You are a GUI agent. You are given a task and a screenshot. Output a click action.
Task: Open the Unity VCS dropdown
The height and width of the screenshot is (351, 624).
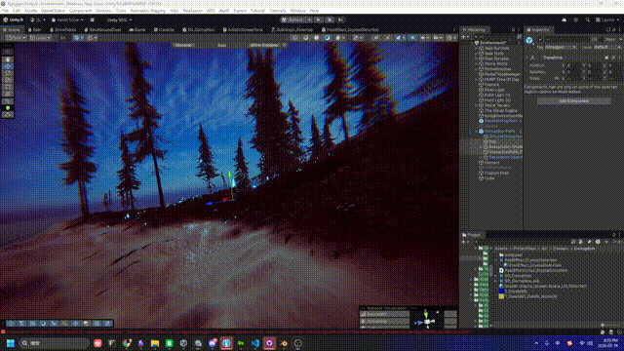pos(119,19)
